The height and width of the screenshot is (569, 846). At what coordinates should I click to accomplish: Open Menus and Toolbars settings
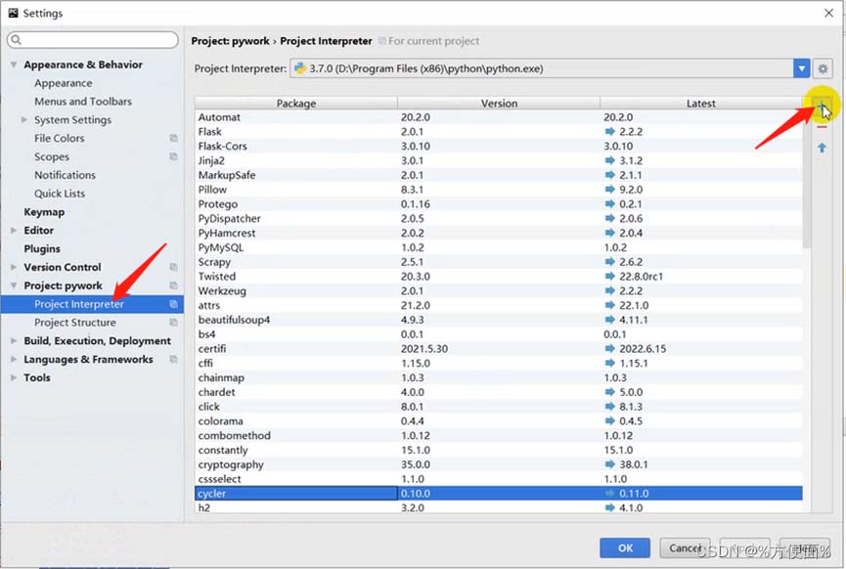83,102
